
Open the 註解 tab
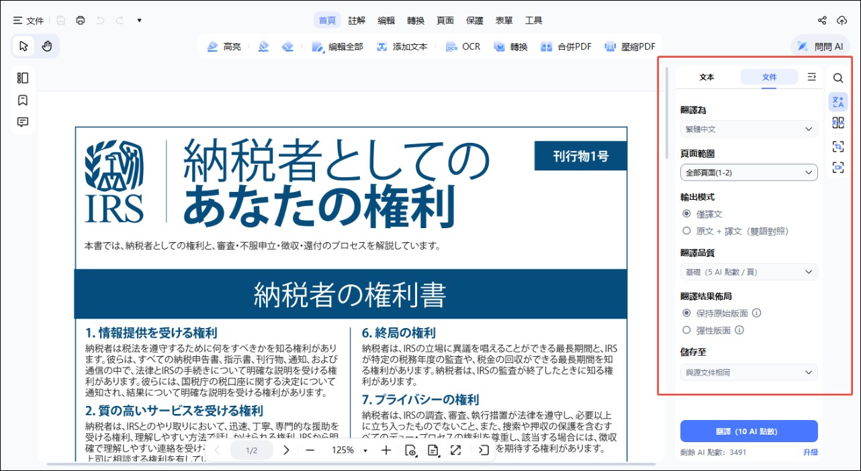(x=357, y=20)
